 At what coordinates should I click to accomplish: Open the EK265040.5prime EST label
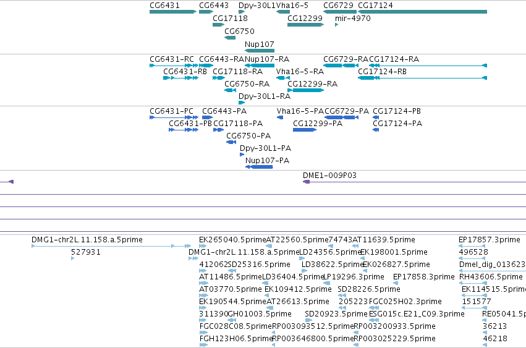coord(232,240)
